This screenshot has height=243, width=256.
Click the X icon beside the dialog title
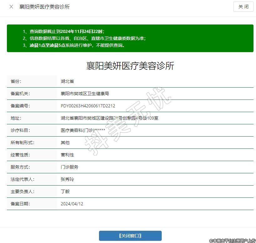pos(11,7)
